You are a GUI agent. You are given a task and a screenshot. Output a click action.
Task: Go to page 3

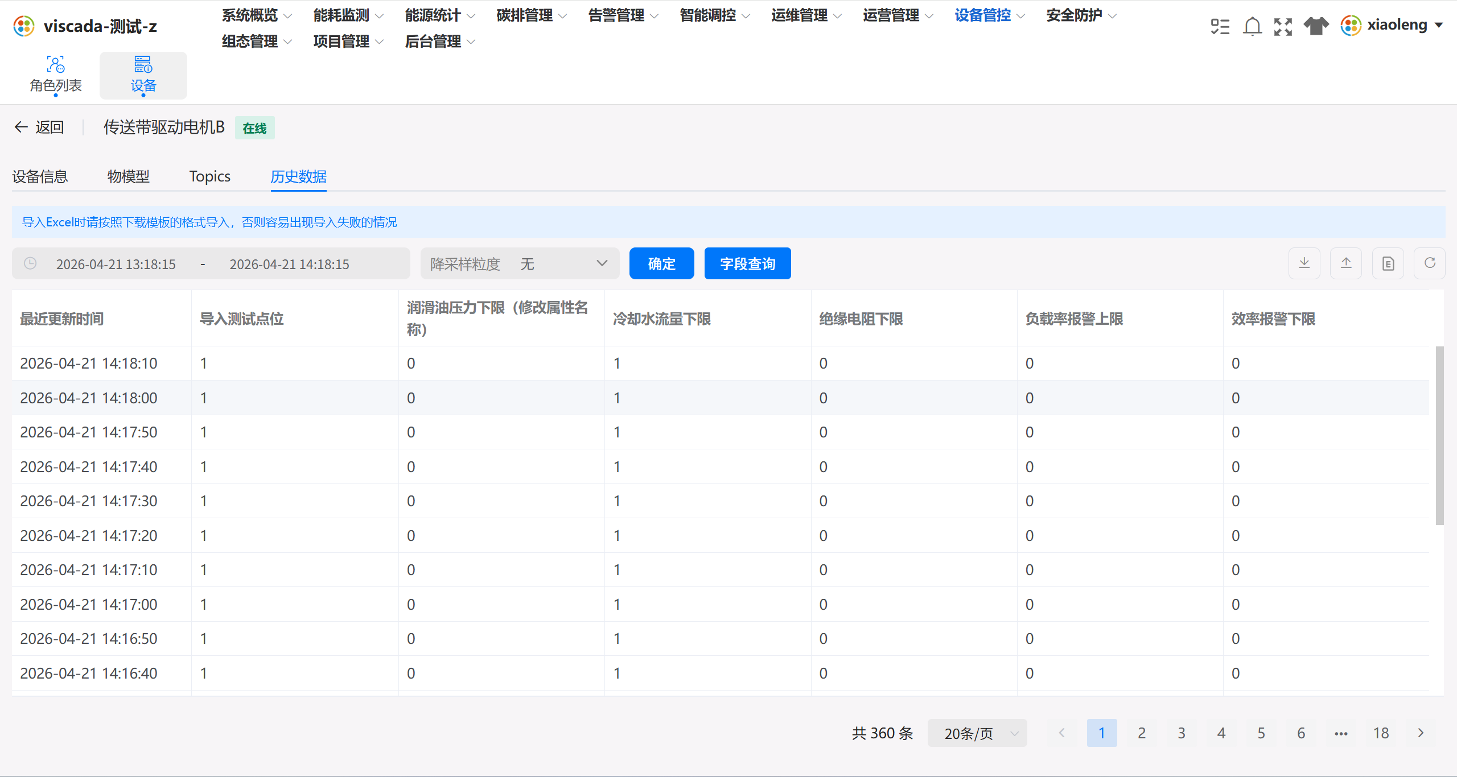point(1182,733)
